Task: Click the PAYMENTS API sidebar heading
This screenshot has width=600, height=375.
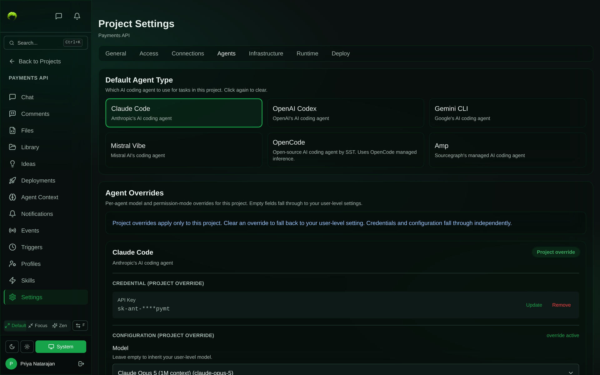Action: (x=28, y=78)
